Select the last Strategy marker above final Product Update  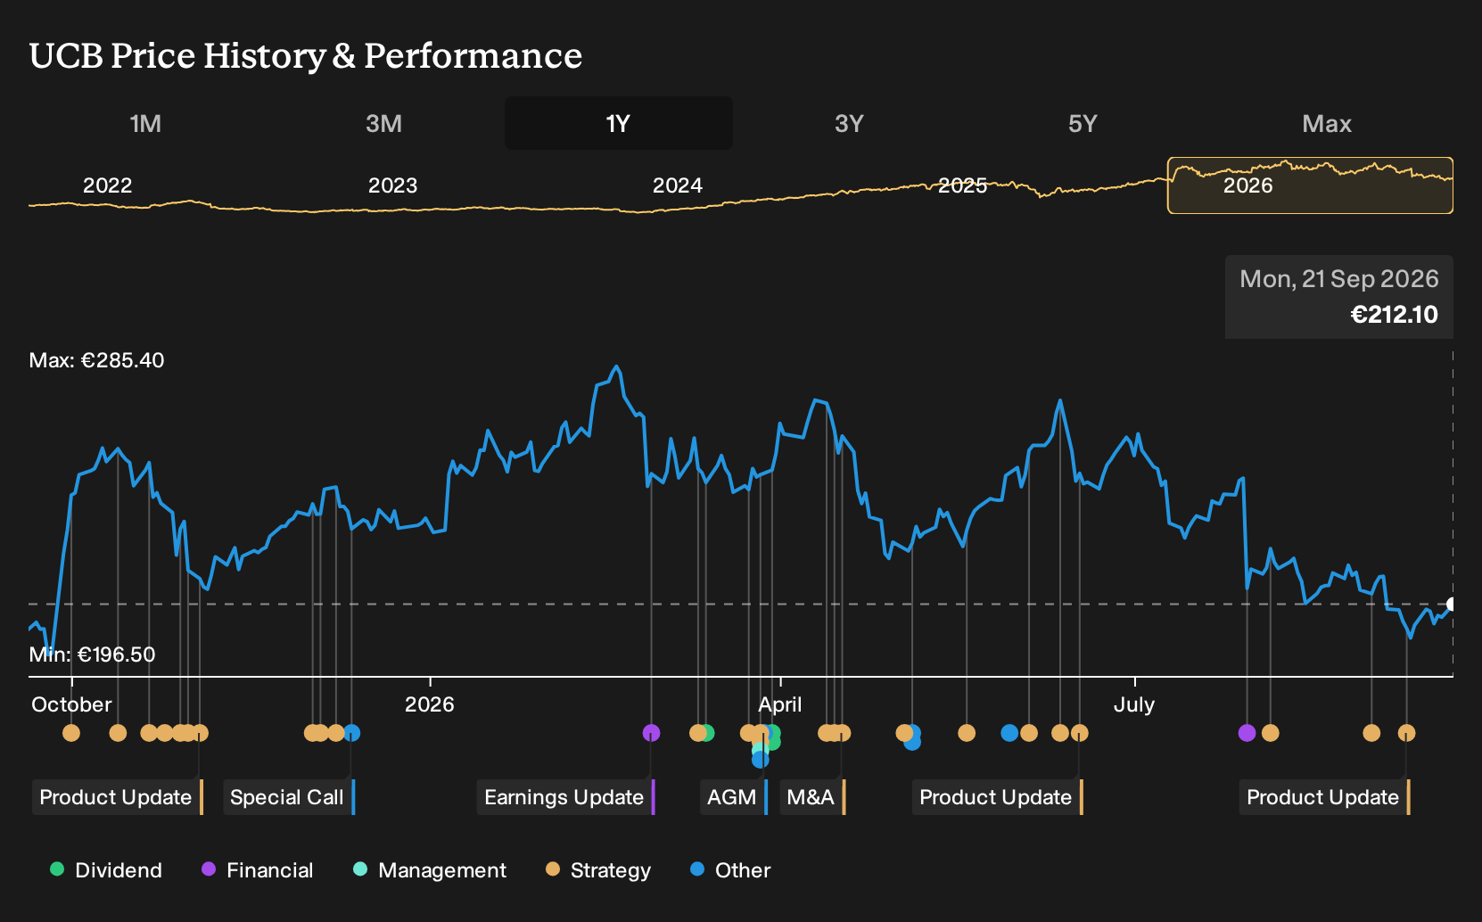coord(1406,733)
